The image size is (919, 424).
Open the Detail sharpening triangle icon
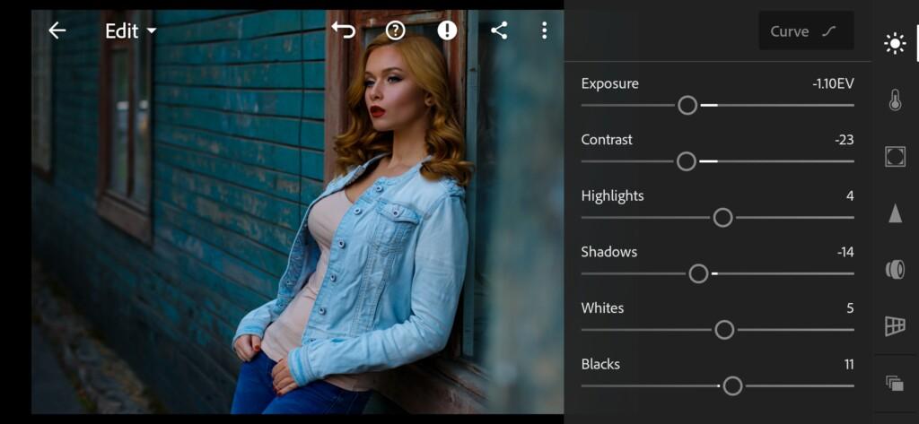pyautogui.click(x=895, y=213)
